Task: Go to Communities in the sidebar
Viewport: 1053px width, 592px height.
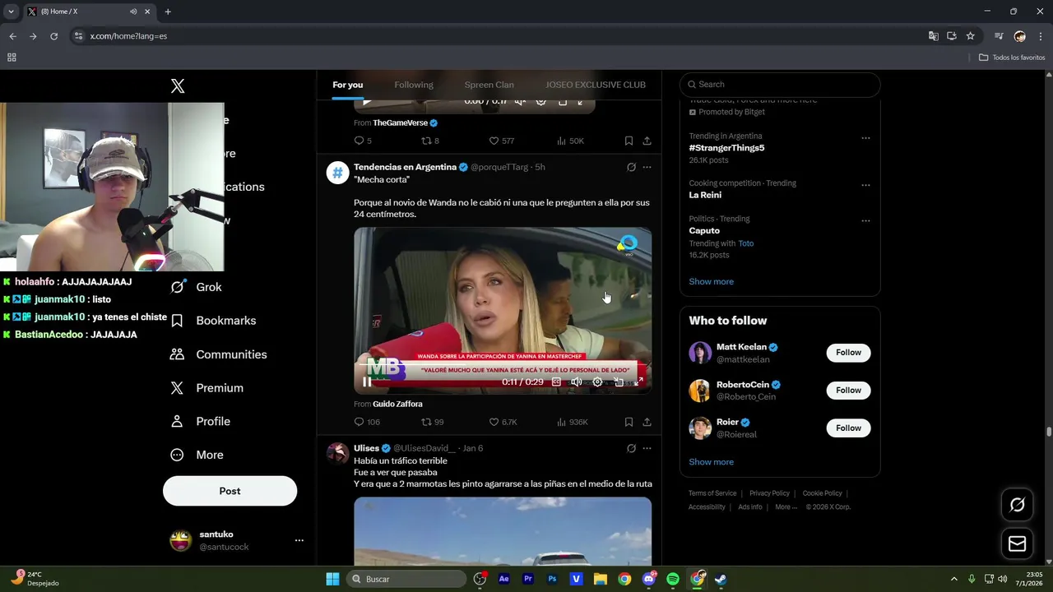Action: [x=219, y=354]
